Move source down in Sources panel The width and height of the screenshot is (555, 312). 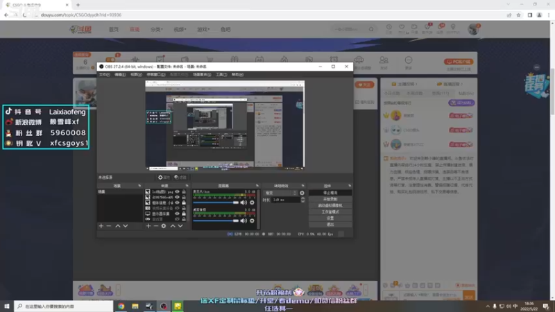180,226
